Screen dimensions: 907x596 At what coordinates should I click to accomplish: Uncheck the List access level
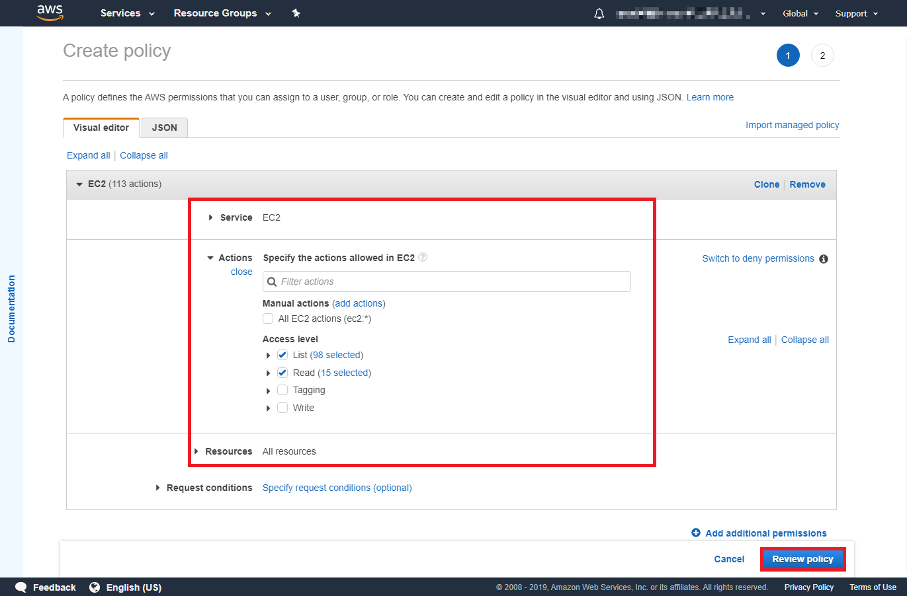(282, 355)
